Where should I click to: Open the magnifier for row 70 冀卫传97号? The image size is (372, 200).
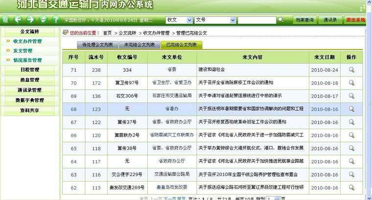[x=351, y=83]
